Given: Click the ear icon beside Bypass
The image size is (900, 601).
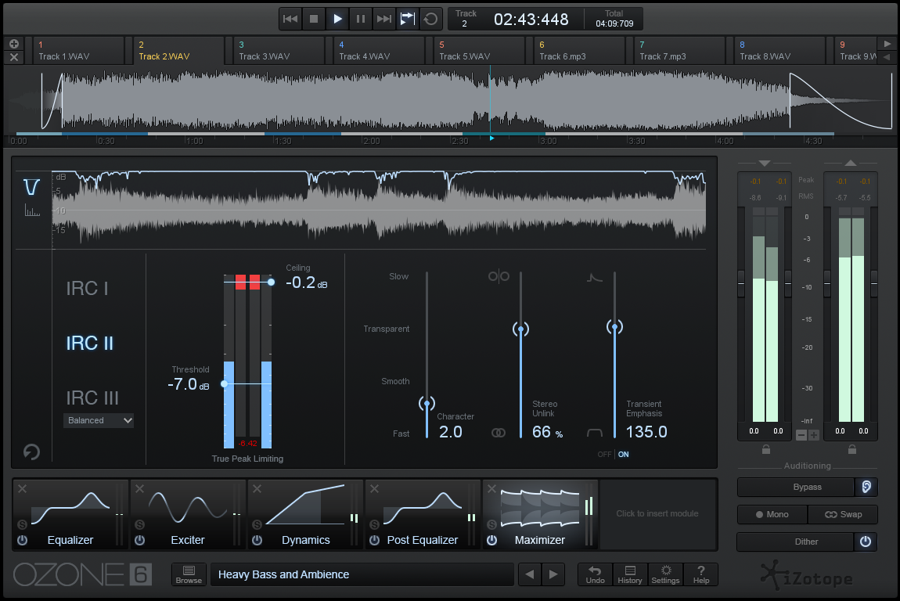Looking at the screenshot, I should 866,487.
